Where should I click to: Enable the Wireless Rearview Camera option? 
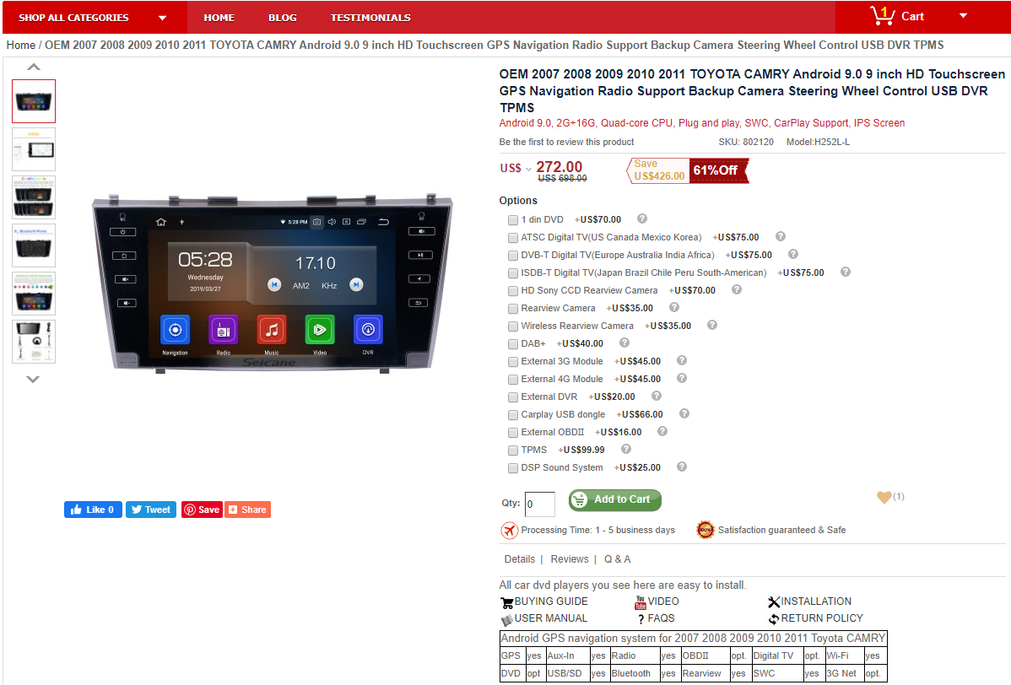click(x=513, y=326)
